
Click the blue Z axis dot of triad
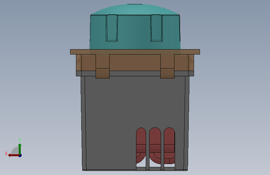pos(20,155)
